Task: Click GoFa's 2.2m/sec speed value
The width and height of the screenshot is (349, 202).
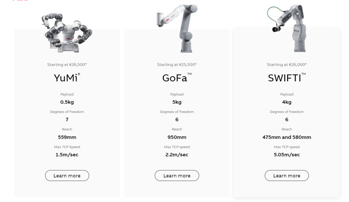Action: coord(177,155)
